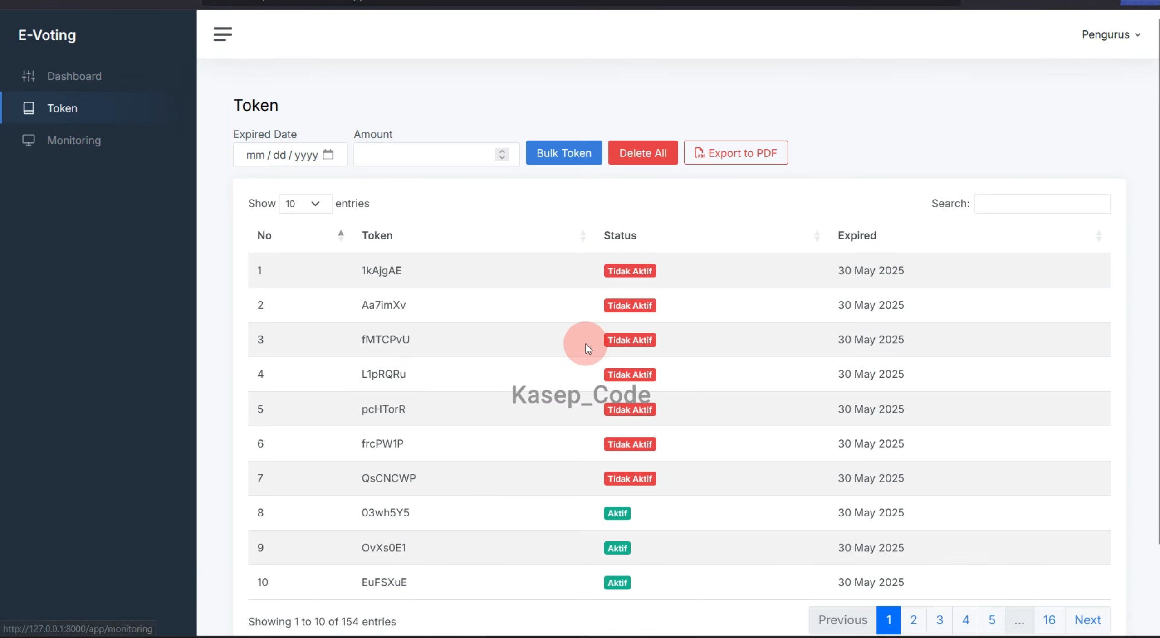Screen dimensions: 1160x638
Task: Open the Dashboard sidebar item
Action: [74, 76]
